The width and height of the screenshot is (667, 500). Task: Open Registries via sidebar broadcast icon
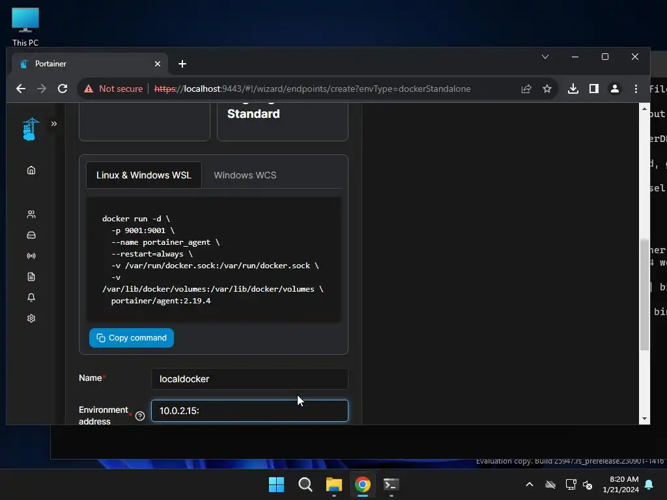click(x=31, y=256)
